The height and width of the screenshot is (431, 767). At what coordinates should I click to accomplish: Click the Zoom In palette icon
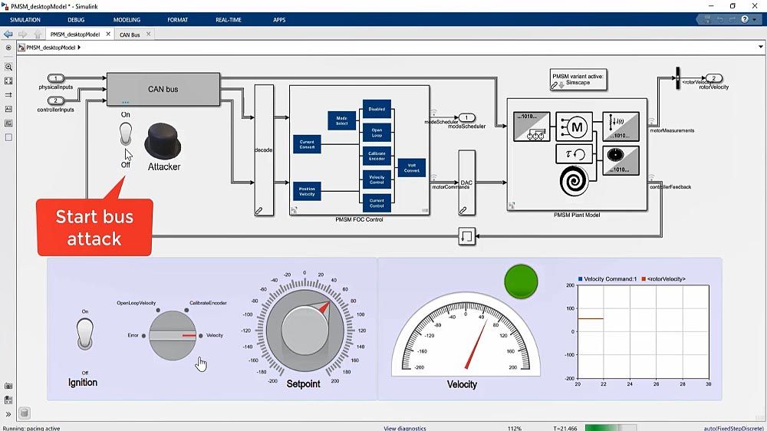pos(8,67)
